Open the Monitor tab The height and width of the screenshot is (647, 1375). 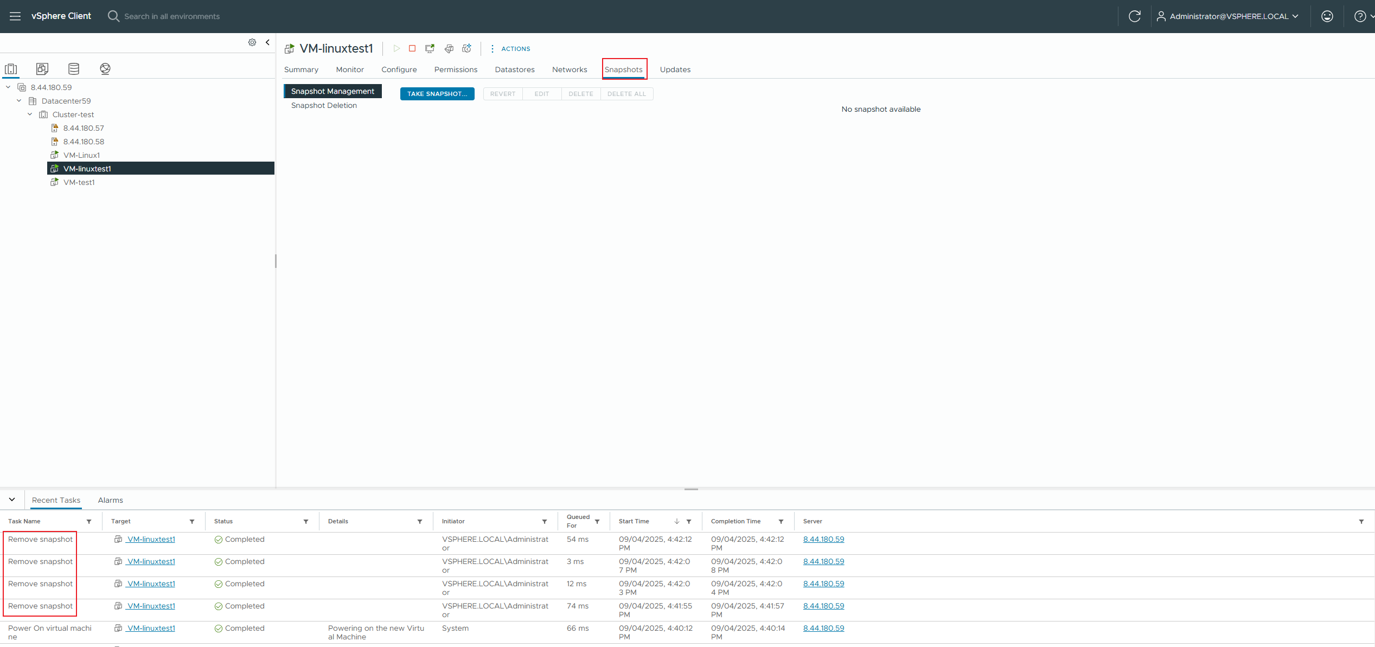(x=350, y=69)
